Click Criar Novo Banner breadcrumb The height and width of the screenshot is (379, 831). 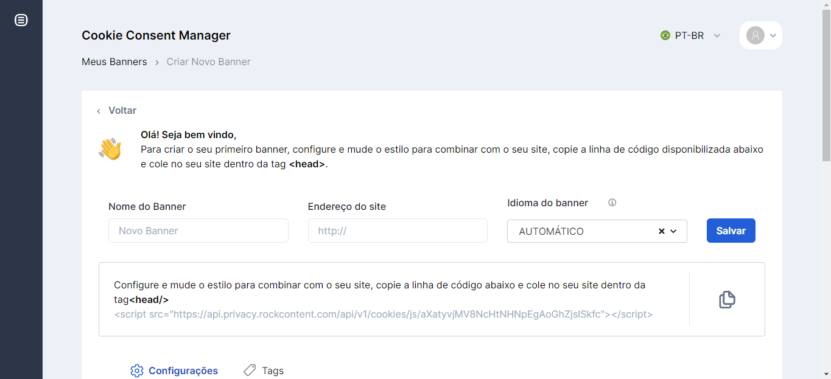(209, 61)
